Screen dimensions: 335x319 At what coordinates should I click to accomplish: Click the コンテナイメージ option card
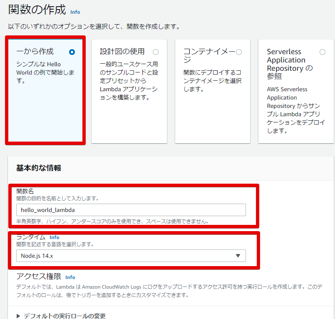(x=212, y=92)
